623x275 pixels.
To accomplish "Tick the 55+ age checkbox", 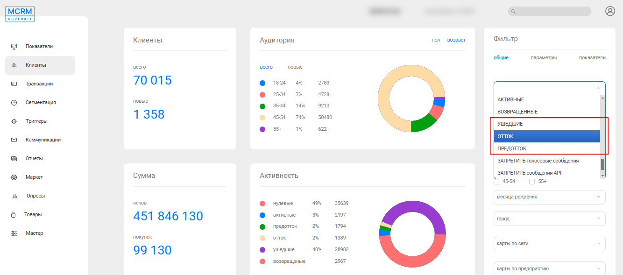I will point(532,182).
